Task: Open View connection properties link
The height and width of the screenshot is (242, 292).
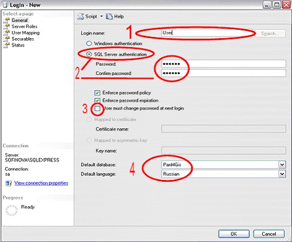Action: click(41, 183)
